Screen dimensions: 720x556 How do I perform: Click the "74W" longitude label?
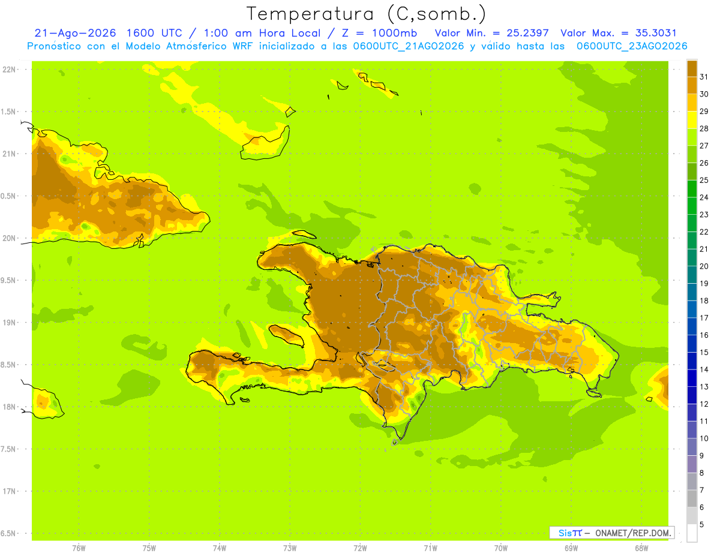point(220,548)
